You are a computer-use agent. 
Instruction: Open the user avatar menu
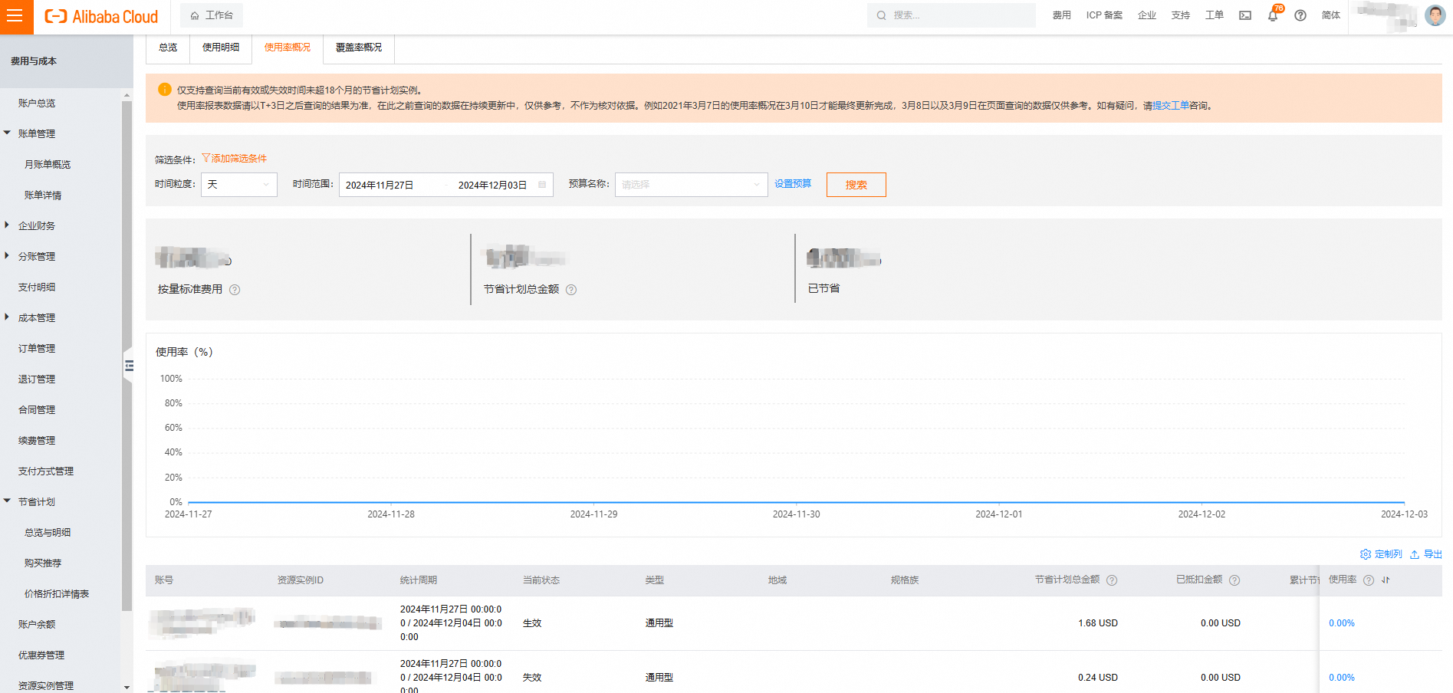1435,15
